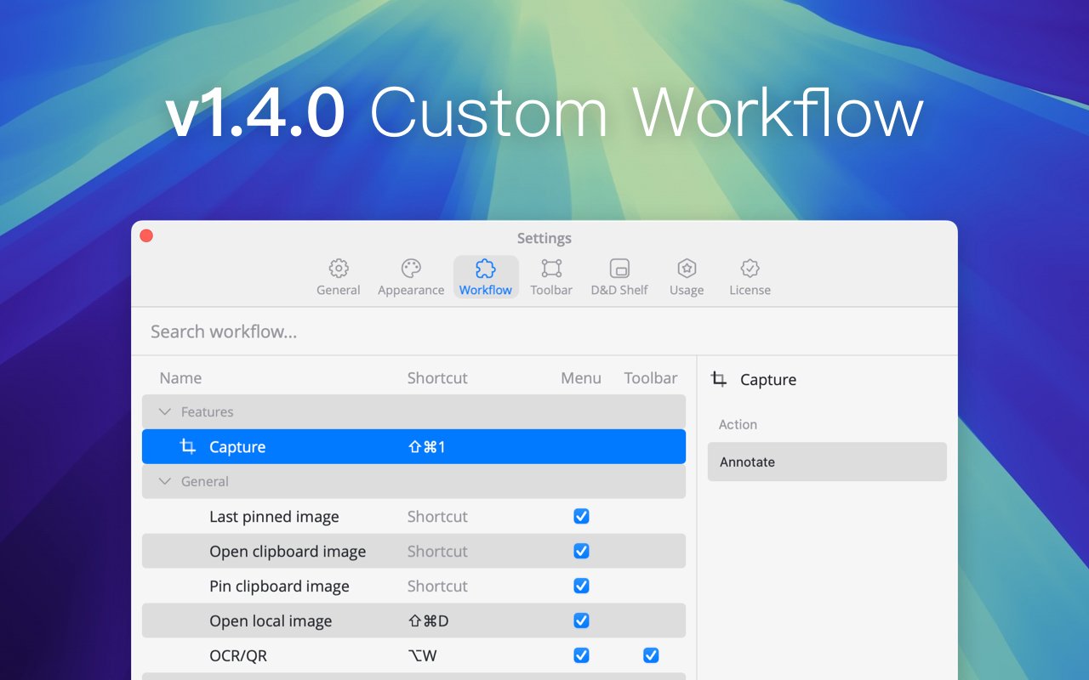1089x680 pixels.
Task: Disable Menu checkbox for Open local image
Action: coord(581,620)
